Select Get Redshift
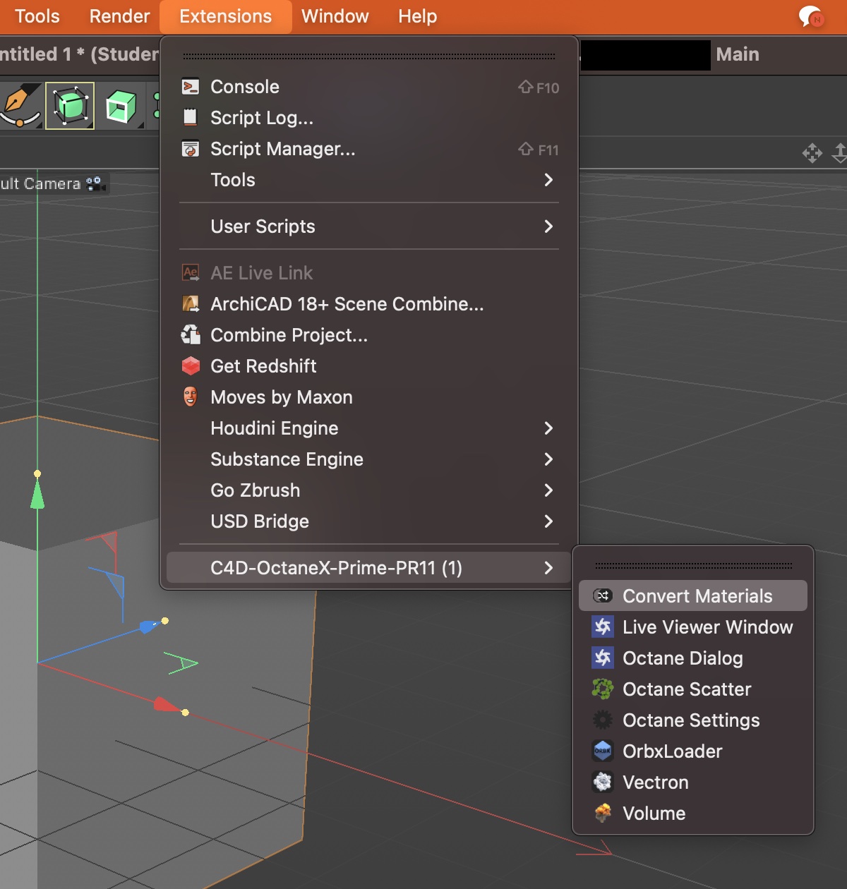847x889 pixels. click(x=368, y=366)
